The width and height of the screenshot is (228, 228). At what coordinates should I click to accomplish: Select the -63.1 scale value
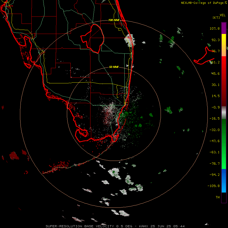click(x=215, y=152)
